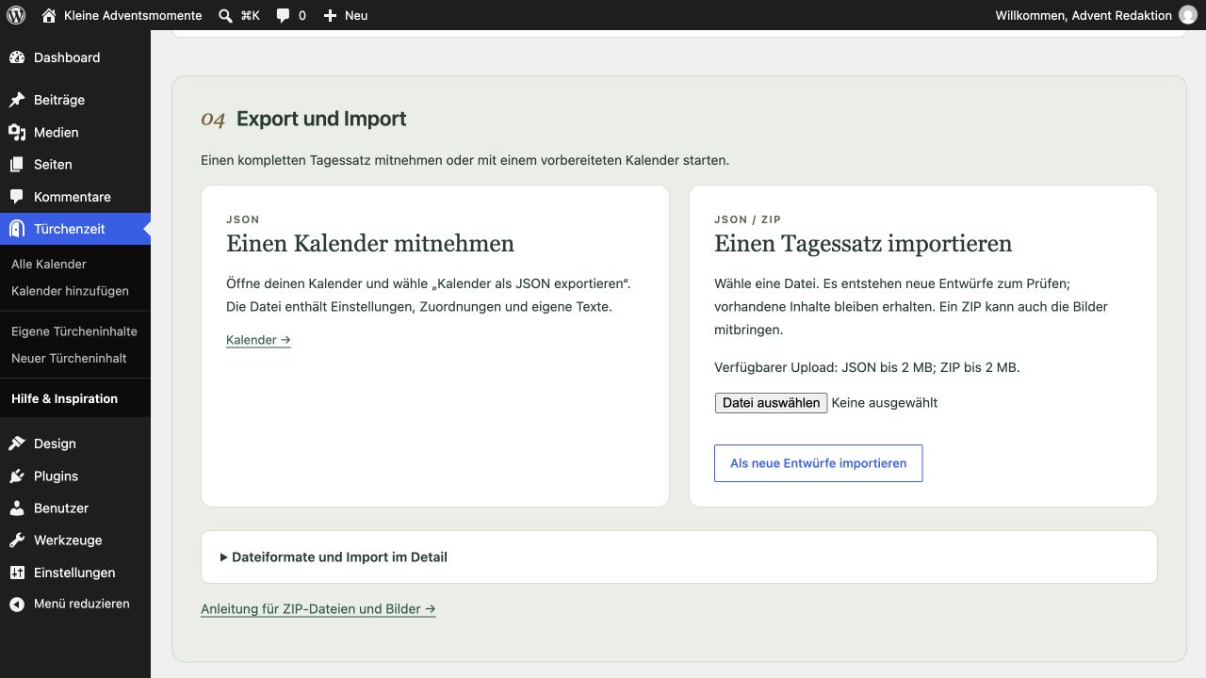The width and height of the screenshot is (1206, 678).
Task: Follow the Kalender arrow link
Action: coord(258,340)
